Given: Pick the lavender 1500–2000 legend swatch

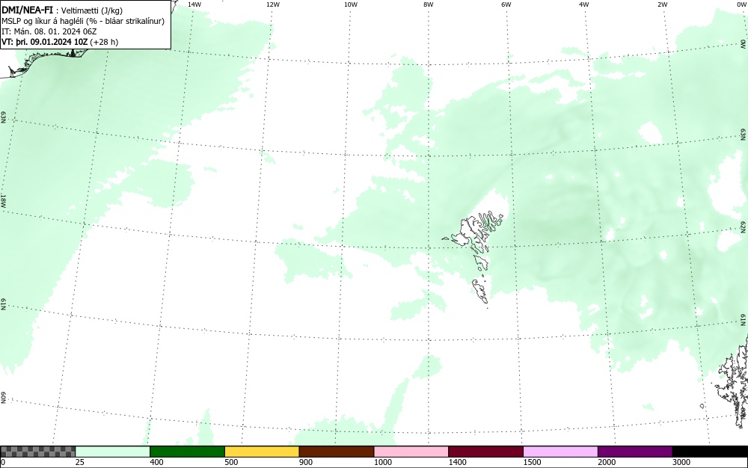Looking at the screenshot, I should [560, 452].
